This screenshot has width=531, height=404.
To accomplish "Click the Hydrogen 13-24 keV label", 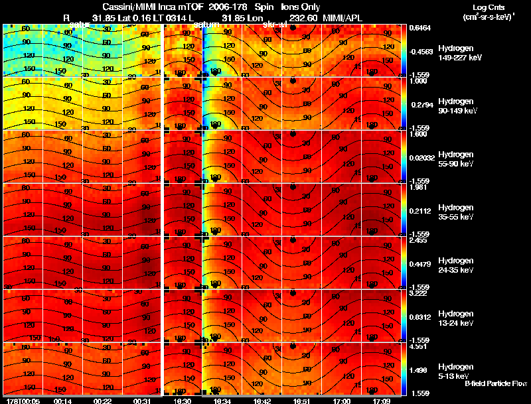I will tap(456, 318).
